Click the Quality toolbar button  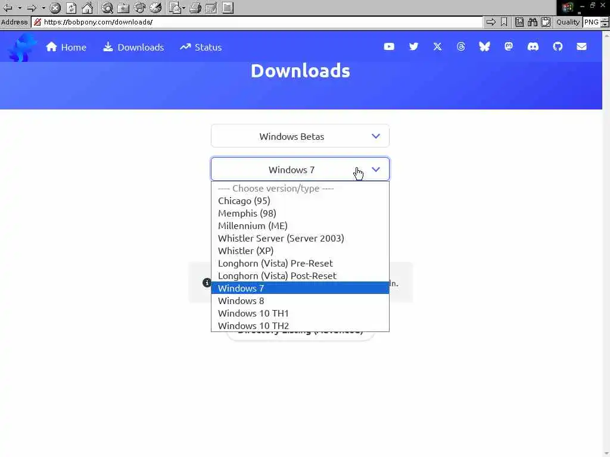click(x=568, y=22)
